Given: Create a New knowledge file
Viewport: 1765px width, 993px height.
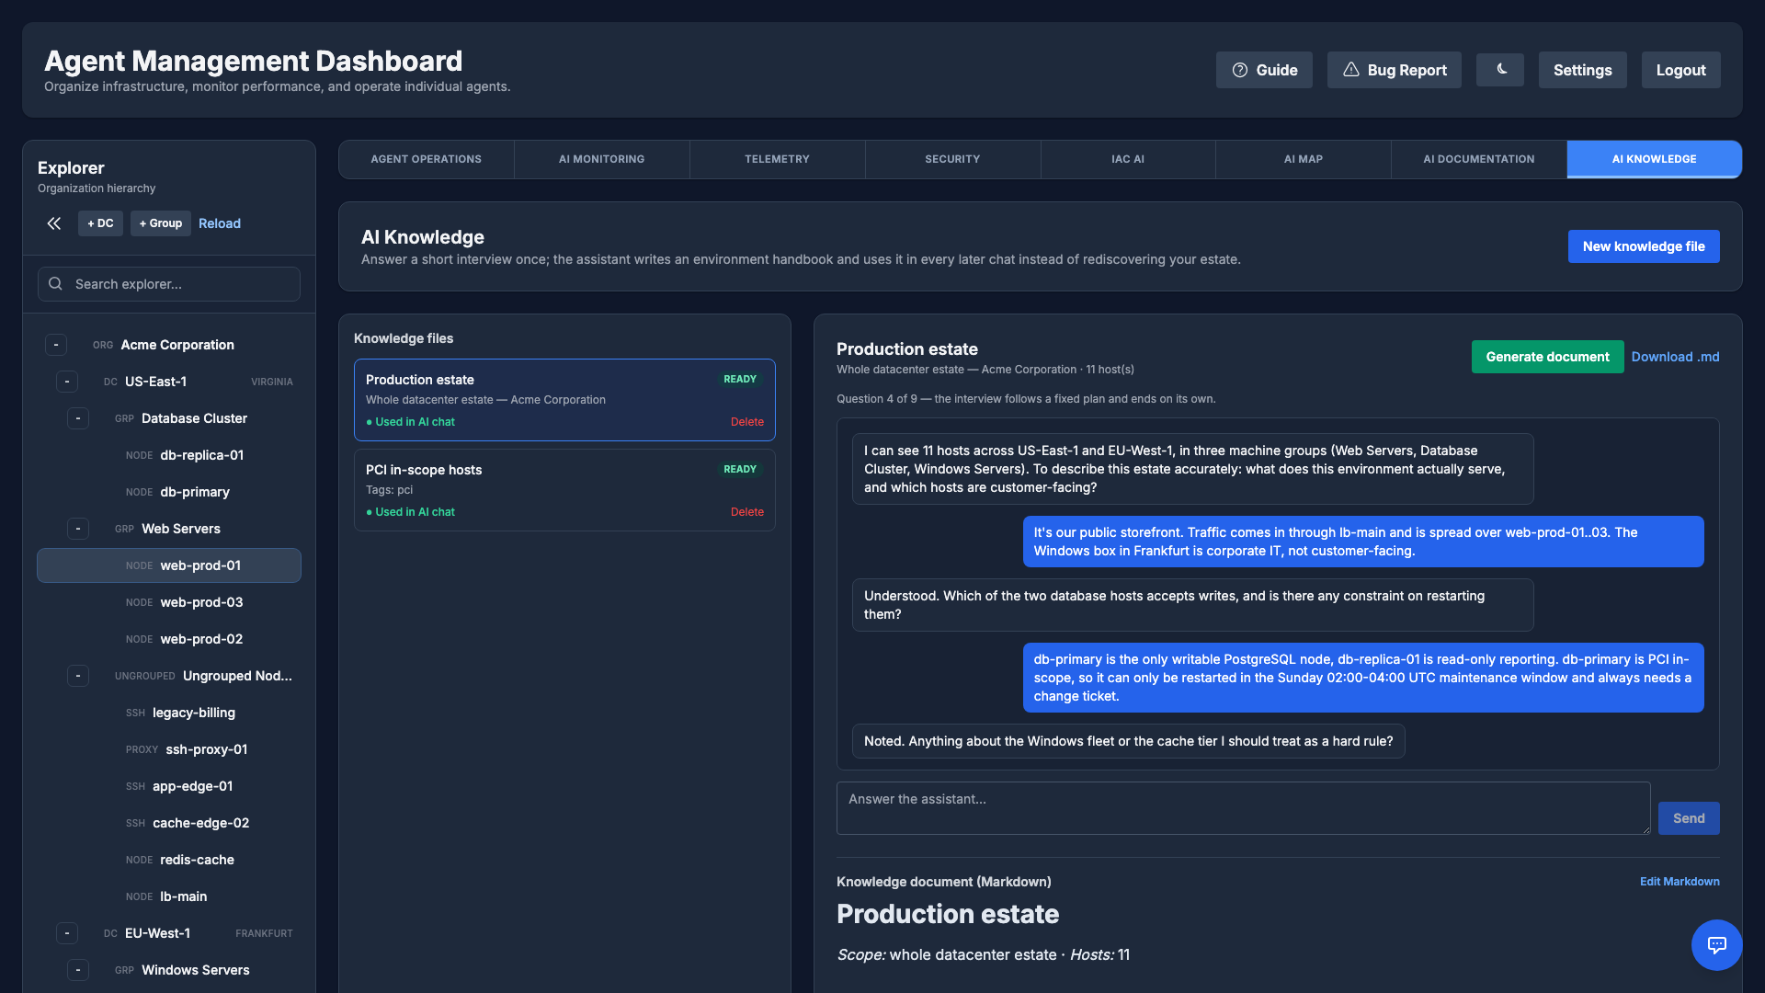Looking at the screenshot, I should click(1644, 246).
